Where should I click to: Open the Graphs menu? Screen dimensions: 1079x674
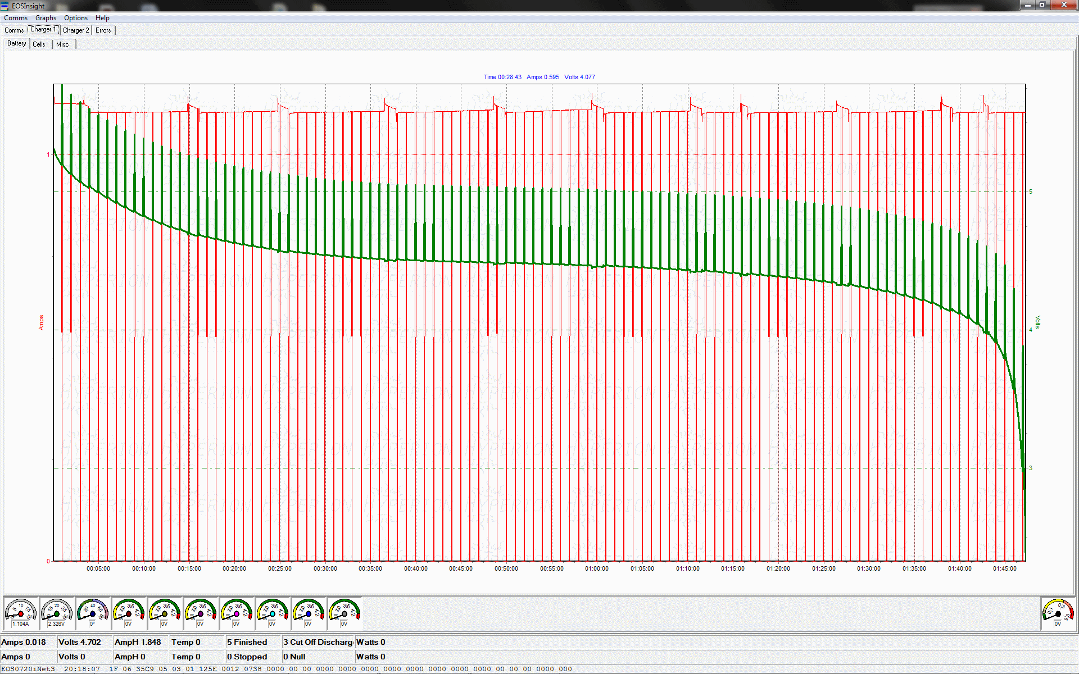pyautogui.click(x=46, y=18)
